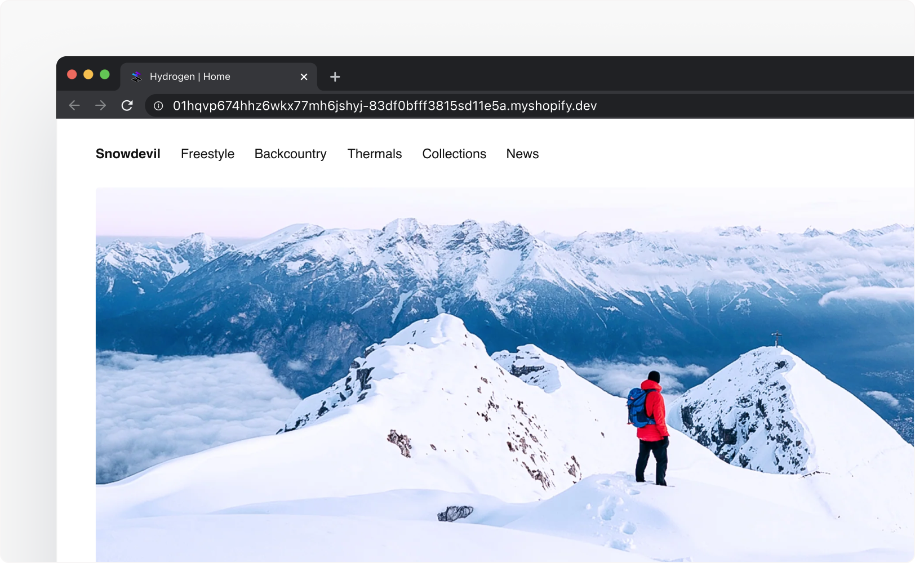Click the red close traffic light
The height and width of the screenshot is (563, 915).
coord(72,74)
